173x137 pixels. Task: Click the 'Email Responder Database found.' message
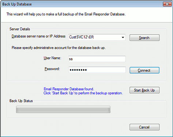coord(69,89)
